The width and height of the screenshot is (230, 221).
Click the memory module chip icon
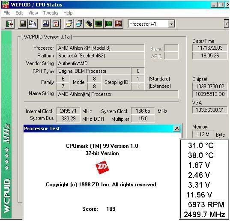pos(89,24)
